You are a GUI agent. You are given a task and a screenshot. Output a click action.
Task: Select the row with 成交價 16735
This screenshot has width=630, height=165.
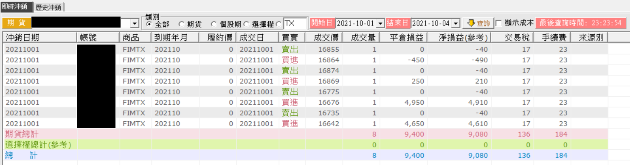tap(306, 113)
